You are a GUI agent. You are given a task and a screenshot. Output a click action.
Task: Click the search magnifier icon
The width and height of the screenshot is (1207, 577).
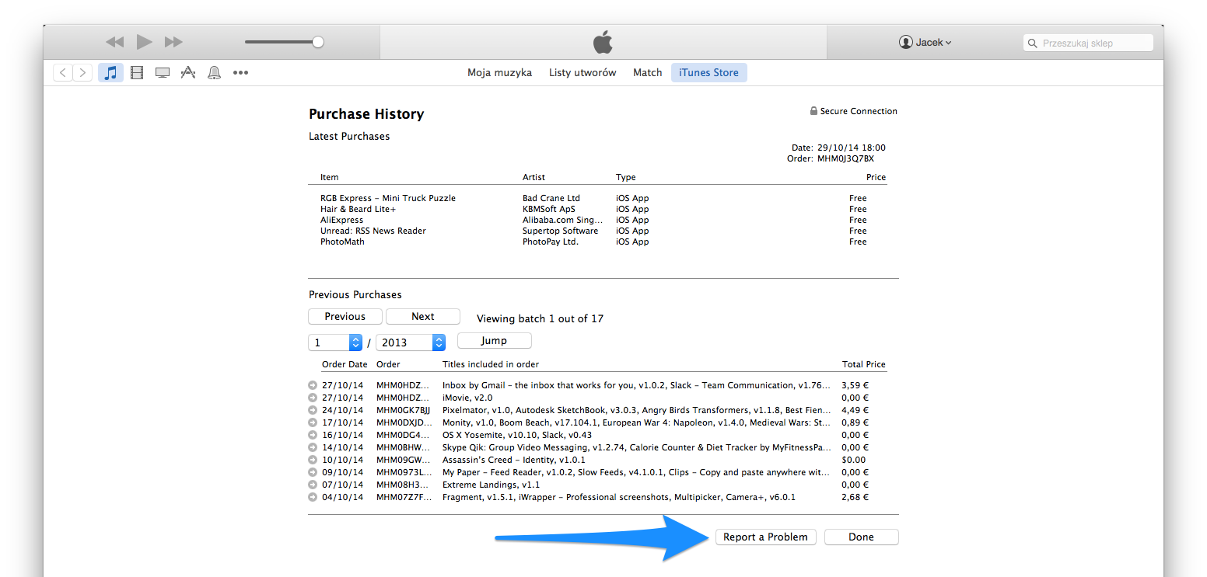(x=1033, y=43)
